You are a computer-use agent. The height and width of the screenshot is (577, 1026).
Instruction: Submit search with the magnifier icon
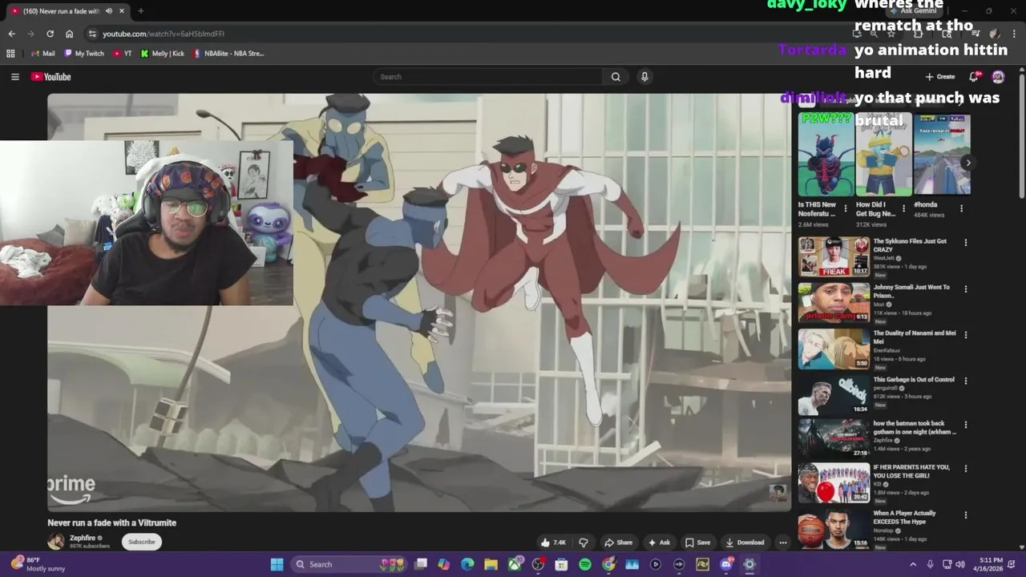(616, 77)
